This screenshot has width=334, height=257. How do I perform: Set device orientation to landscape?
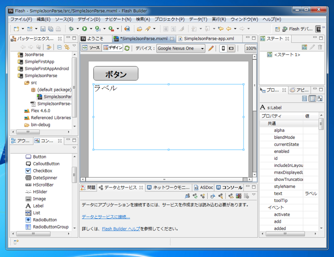click(231, 48)
